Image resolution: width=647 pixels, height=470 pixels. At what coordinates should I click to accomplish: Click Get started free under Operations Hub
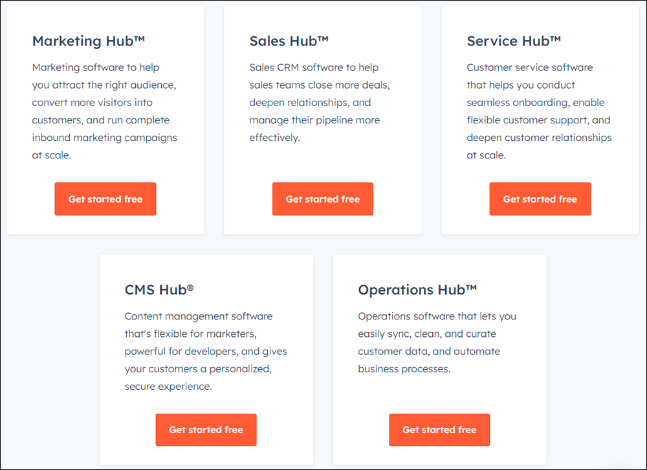pyautogui.click(x=439, y=430)
